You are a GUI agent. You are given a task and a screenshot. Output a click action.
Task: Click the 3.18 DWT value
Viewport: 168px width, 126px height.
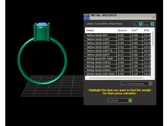[135, 74]
